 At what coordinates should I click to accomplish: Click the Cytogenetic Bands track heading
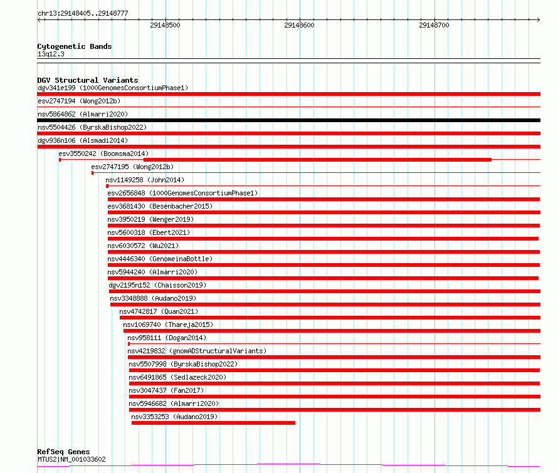pyautogui.click(x=75, y=46)
